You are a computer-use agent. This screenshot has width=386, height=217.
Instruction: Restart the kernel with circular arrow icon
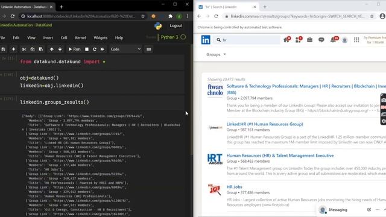click(x=94, y=49)
